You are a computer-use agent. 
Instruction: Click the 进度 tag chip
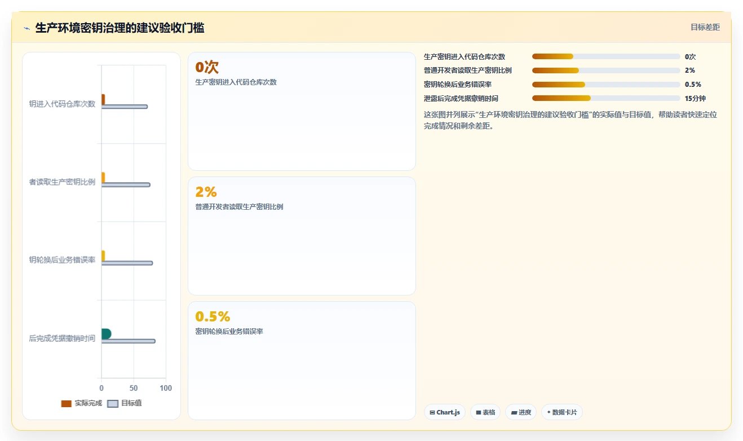point(521,412)
